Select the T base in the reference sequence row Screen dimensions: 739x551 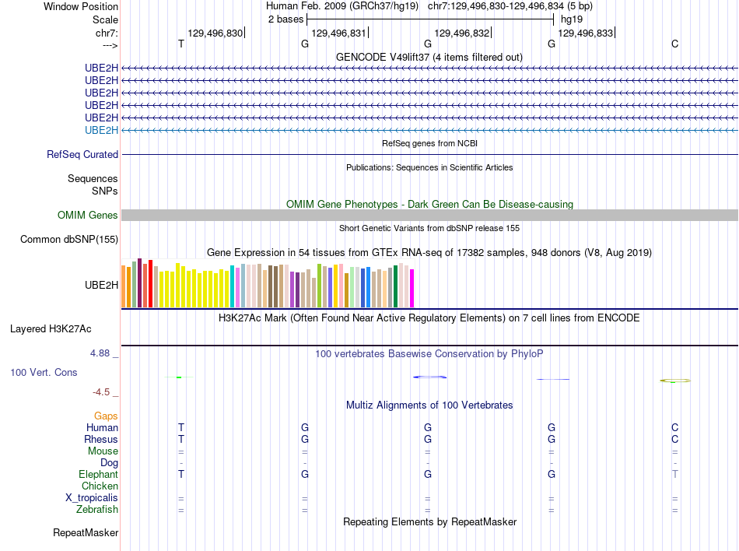[x=181, y=44]
